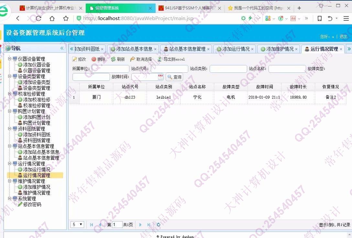Open 添加校准检修 in the tree
352x238 pixels.
click(x=37, y=100)
